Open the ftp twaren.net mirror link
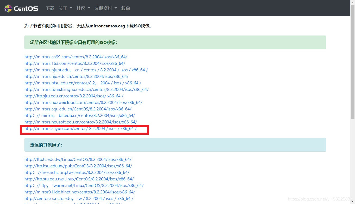Screen dimensions: 355x204 tap(84, 186)
